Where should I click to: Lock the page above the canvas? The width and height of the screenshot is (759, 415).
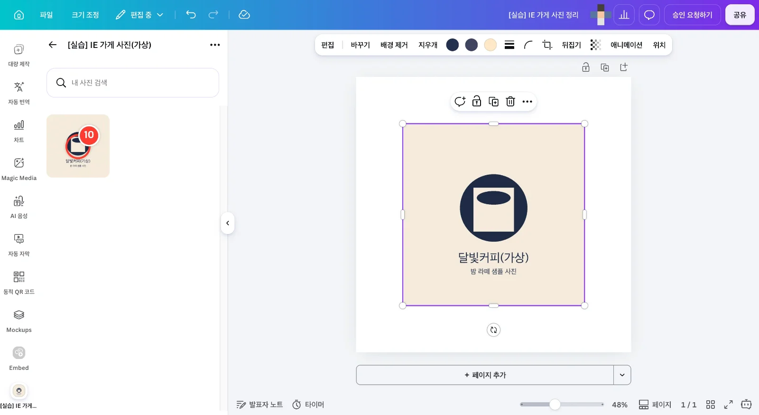coord(586,67)
